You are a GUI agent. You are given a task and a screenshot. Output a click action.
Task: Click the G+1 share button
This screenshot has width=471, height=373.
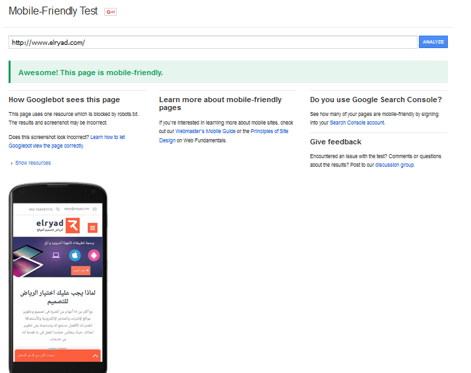[110, 12]
